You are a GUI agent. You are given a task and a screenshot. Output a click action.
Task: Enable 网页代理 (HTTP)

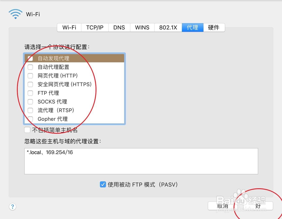[30, 76]
